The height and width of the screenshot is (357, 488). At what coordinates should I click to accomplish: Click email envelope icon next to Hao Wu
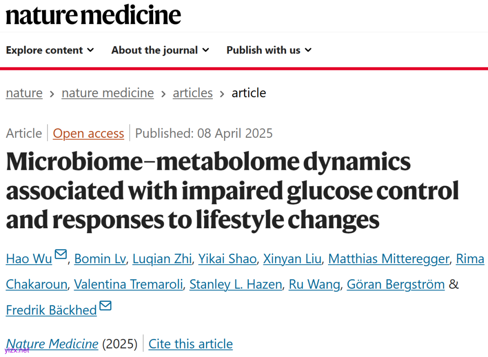pyautogui.click(x=61, y=254)
